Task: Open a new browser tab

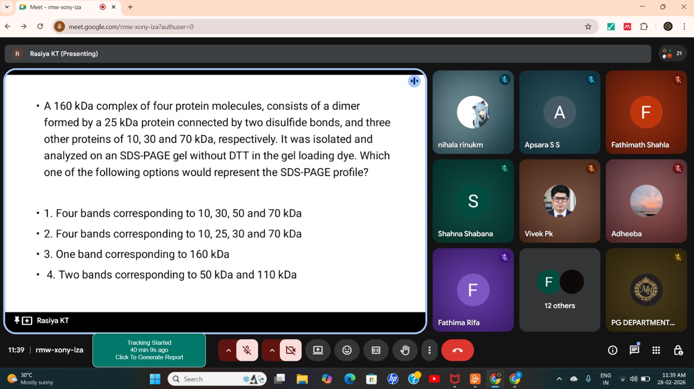Action: [130, 7]
